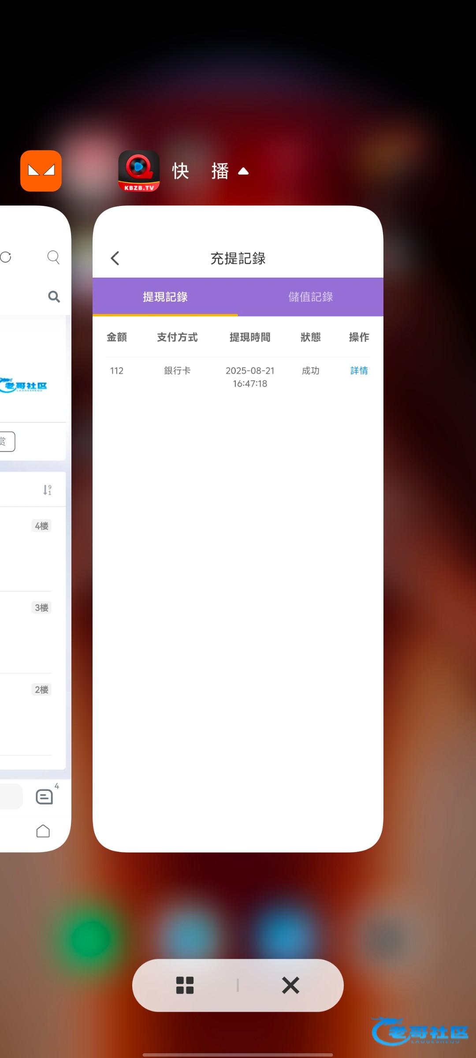This screenshot has height=1058, width=476.
Task: Toggle the sort order icon above 4楼
Action: coord(47,490)
